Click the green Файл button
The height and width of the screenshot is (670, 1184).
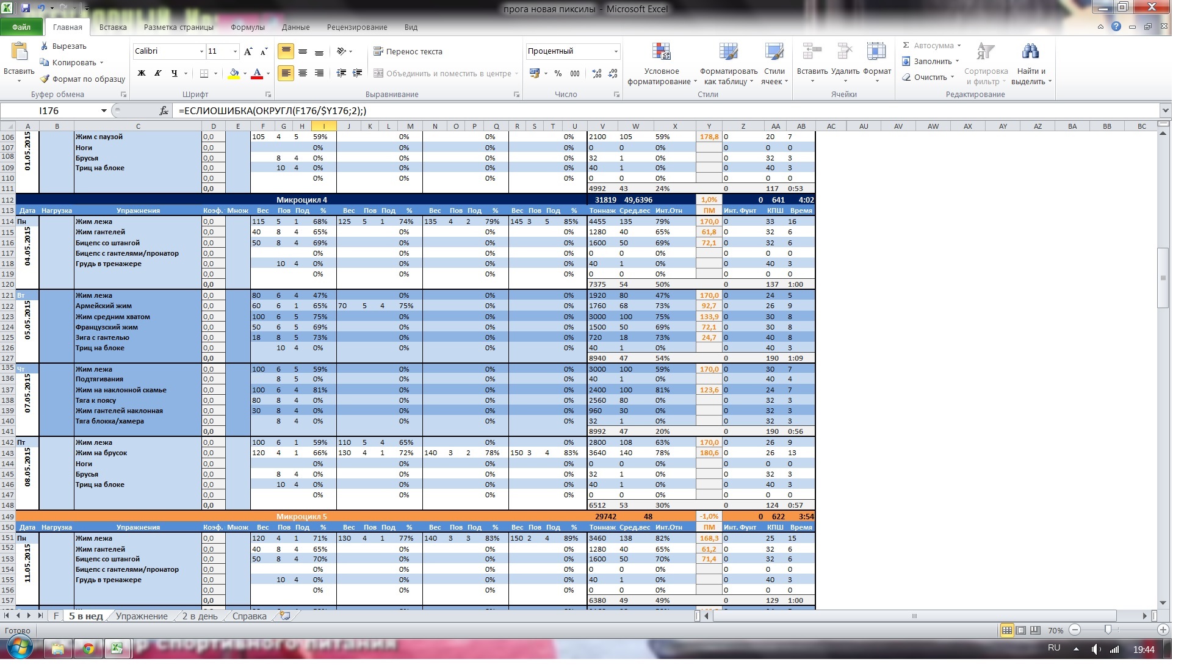[21, 27]
